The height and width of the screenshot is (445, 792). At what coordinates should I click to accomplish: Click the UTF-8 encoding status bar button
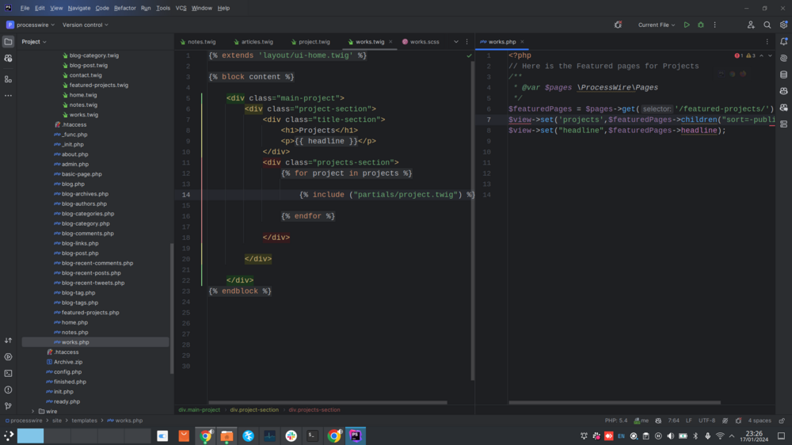[706, 421]
